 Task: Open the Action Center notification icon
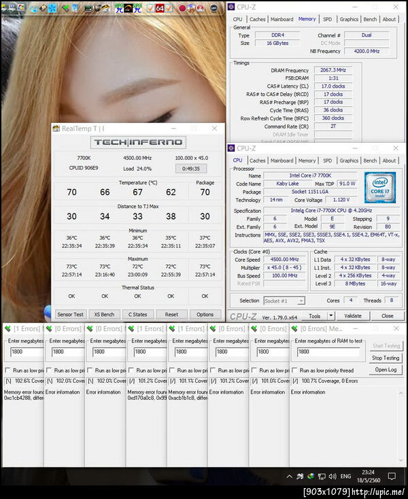392,477
